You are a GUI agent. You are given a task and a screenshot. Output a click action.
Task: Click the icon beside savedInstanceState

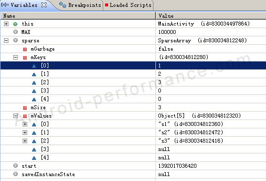15,174
